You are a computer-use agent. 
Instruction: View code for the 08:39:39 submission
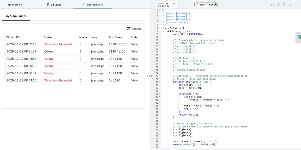134,66
